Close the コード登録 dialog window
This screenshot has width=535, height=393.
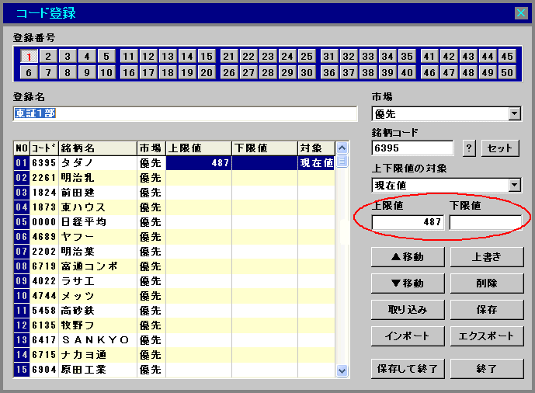[521, 13]
